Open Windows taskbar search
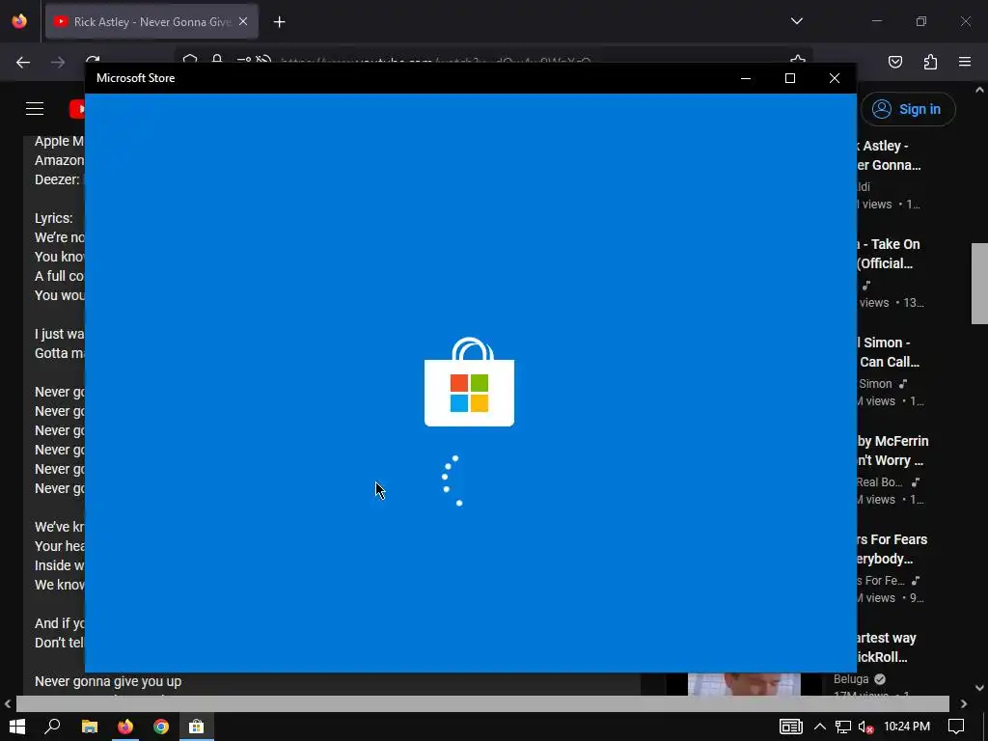 pyautogui.click(x=52, y=727)
